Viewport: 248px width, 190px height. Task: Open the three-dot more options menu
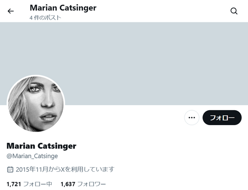[x=192, y=118]
